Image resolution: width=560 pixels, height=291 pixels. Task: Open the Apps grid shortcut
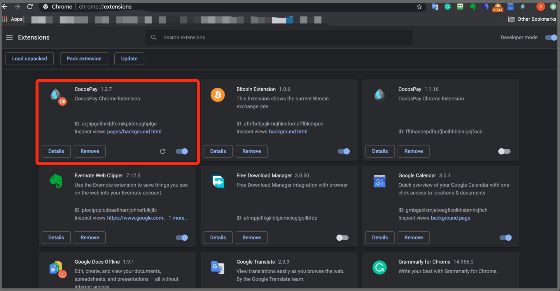point(12,19)
